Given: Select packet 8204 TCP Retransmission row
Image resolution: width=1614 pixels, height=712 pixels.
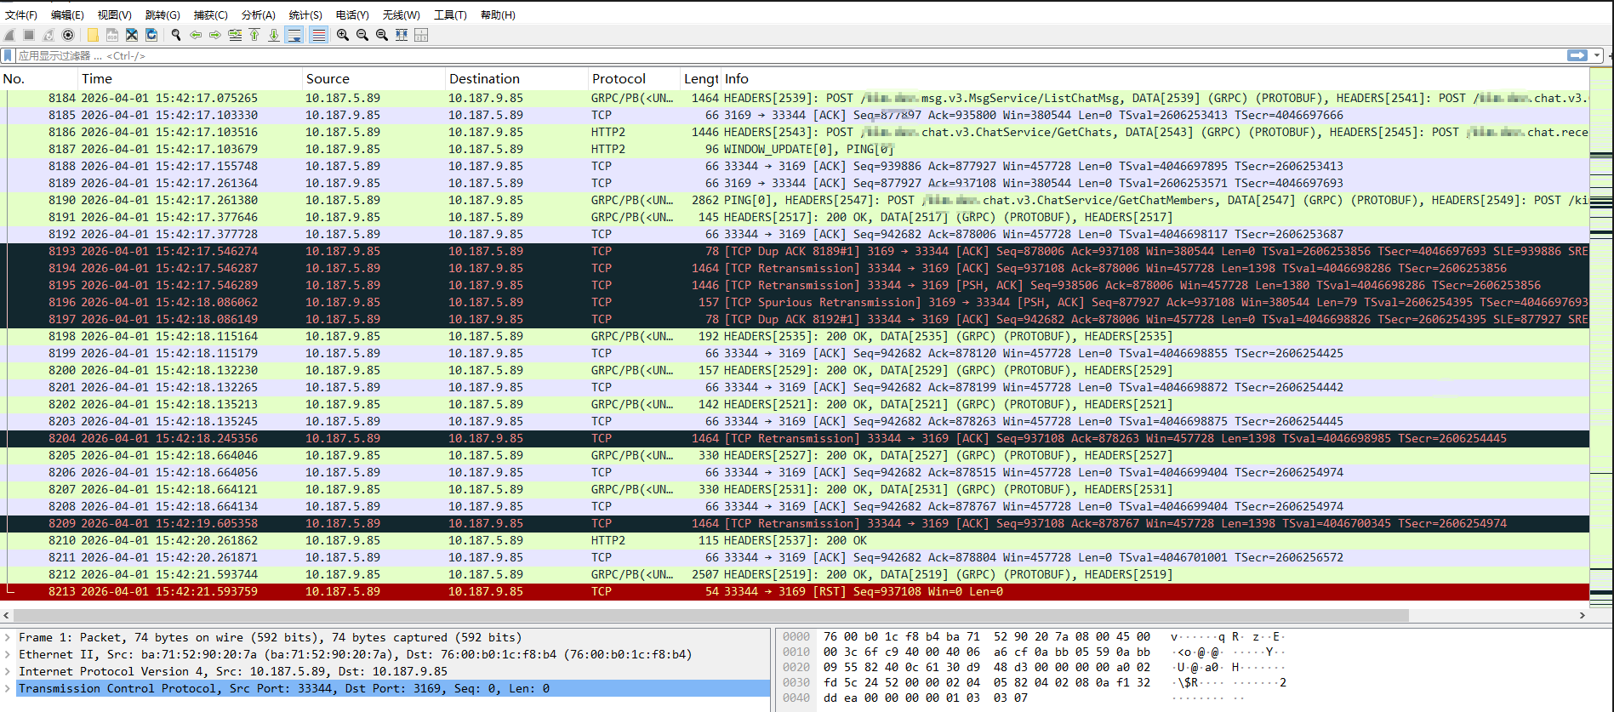Looking at the screenshot, I should (795, 438).
